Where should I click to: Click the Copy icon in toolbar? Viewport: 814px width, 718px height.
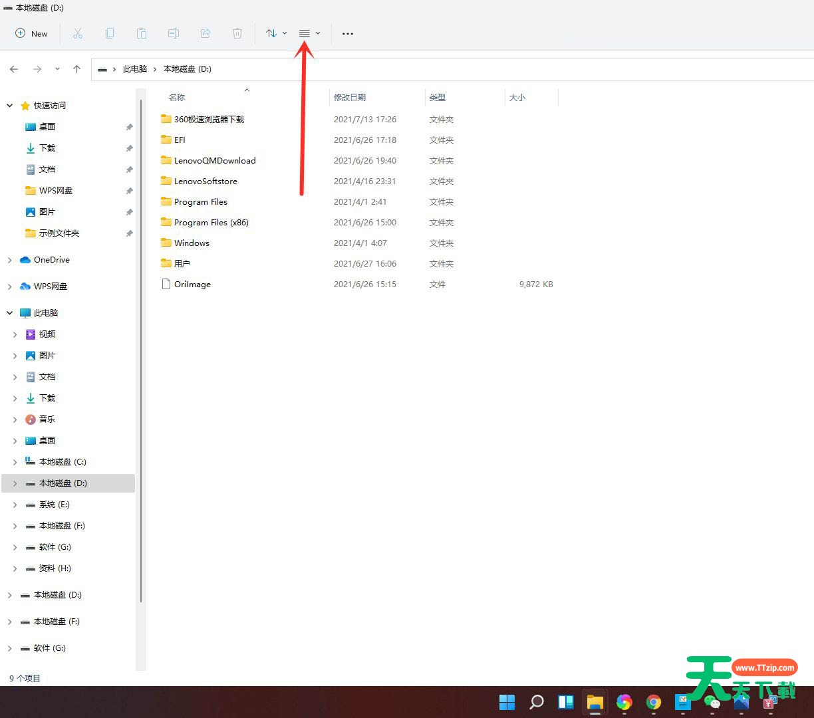coord(110,33)
